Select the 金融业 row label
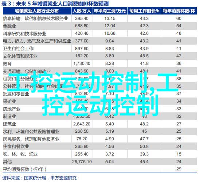The height and width of the screenshot is (182, 199). [9, 26]
